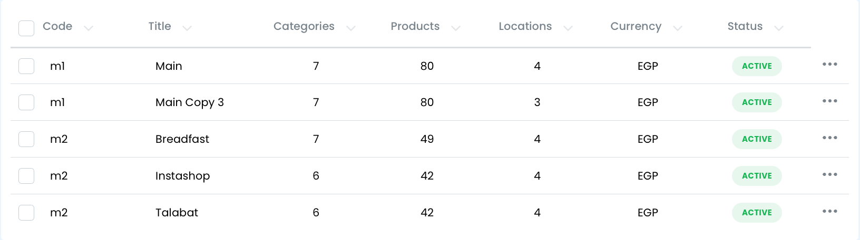Select the Instashop menu title
The image size is (860, 240).
[182, 176]
